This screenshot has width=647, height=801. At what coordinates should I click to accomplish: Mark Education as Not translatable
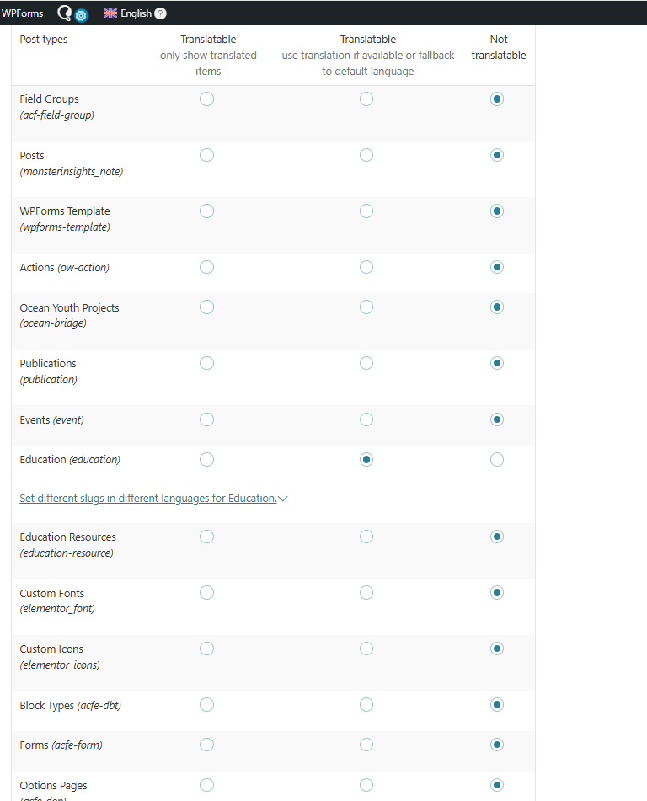coord(497,460)
